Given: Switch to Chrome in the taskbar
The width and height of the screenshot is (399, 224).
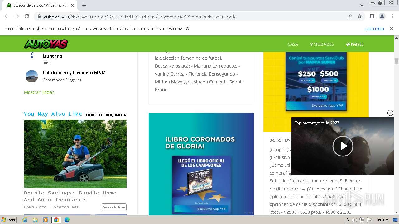Looking at the screenshot, I should click(56, 220).
